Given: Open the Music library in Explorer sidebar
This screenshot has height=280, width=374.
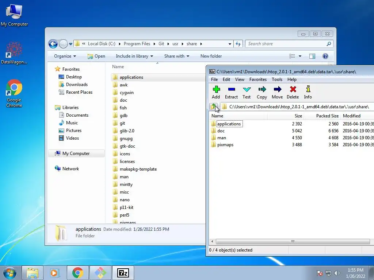Looking at the screenshot, I should tap(72, 122).
